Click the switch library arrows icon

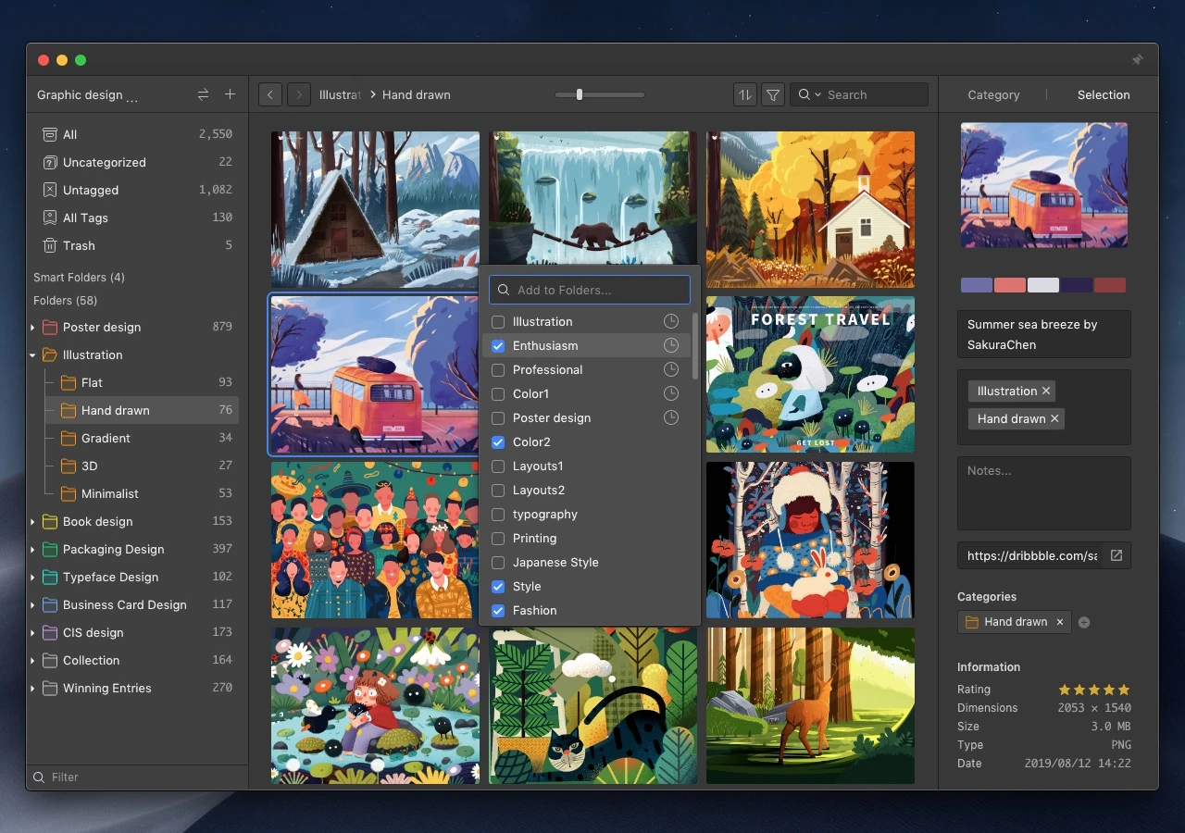[x=203, y=94]
